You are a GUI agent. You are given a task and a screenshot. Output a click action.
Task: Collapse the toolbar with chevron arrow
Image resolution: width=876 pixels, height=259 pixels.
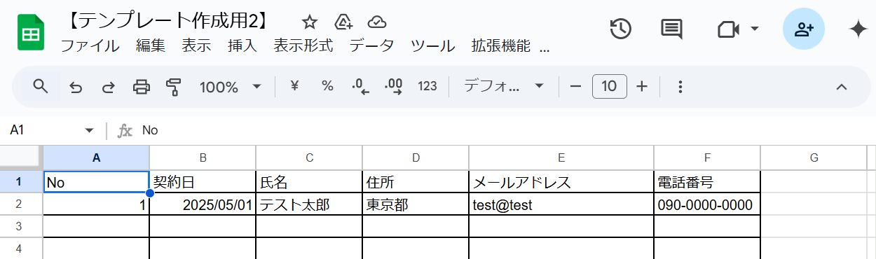pyautogui.click(x=842, y=87)
